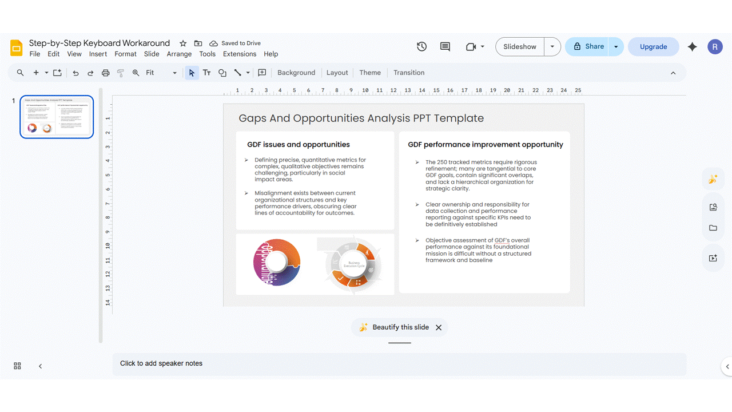This screenshot has width=732, height=412.
Task: Click the Undo arrow
Action: [75, 73]
